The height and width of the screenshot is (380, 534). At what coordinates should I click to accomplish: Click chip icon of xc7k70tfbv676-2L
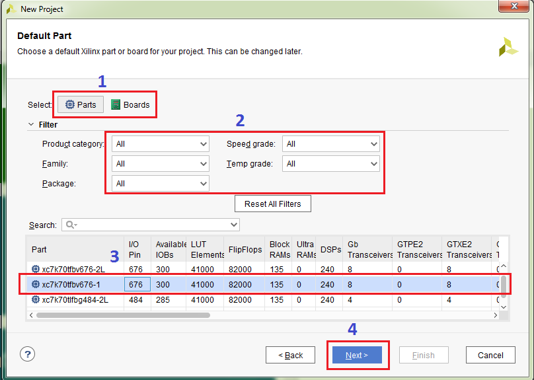(36, 269)
